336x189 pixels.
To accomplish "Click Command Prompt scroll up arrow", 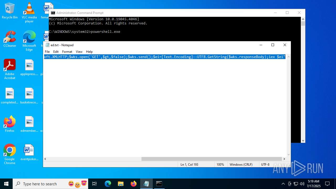I will (303, 19).
